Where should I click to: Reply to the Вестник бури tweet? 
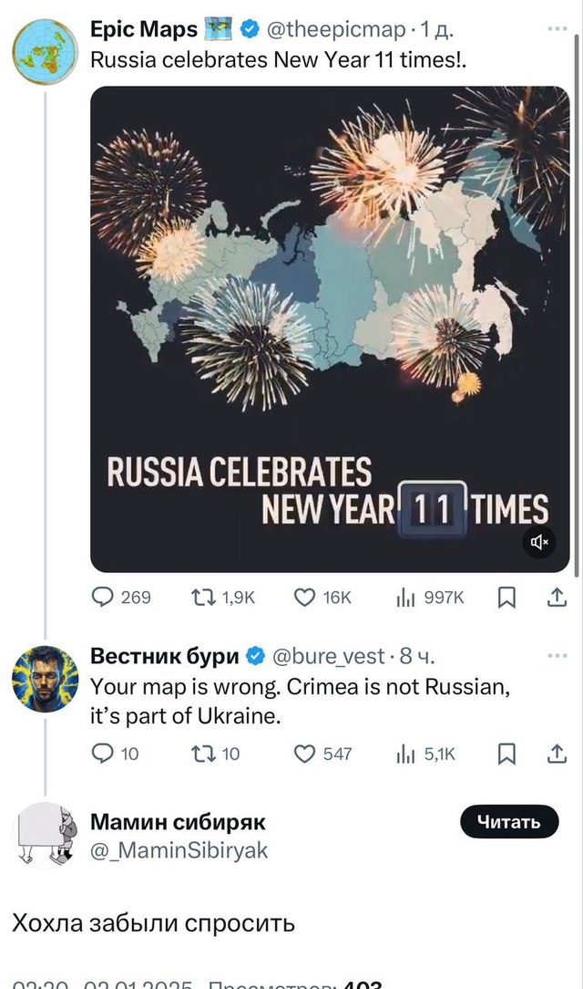click(115, 754)
